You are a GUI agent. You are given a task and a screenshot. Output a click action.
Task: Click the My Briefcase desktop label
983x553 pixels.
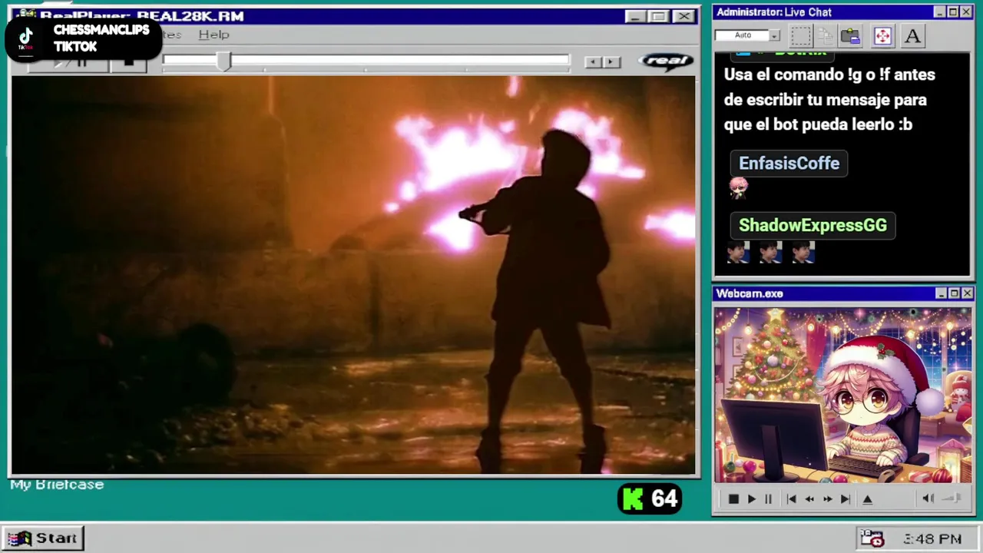click(57, 485)
